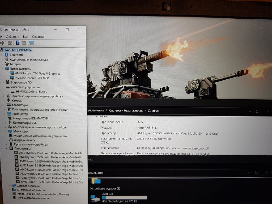Open the Действие menu
Viewport: 272px width, 204px height.
click(x=12, y=37)
